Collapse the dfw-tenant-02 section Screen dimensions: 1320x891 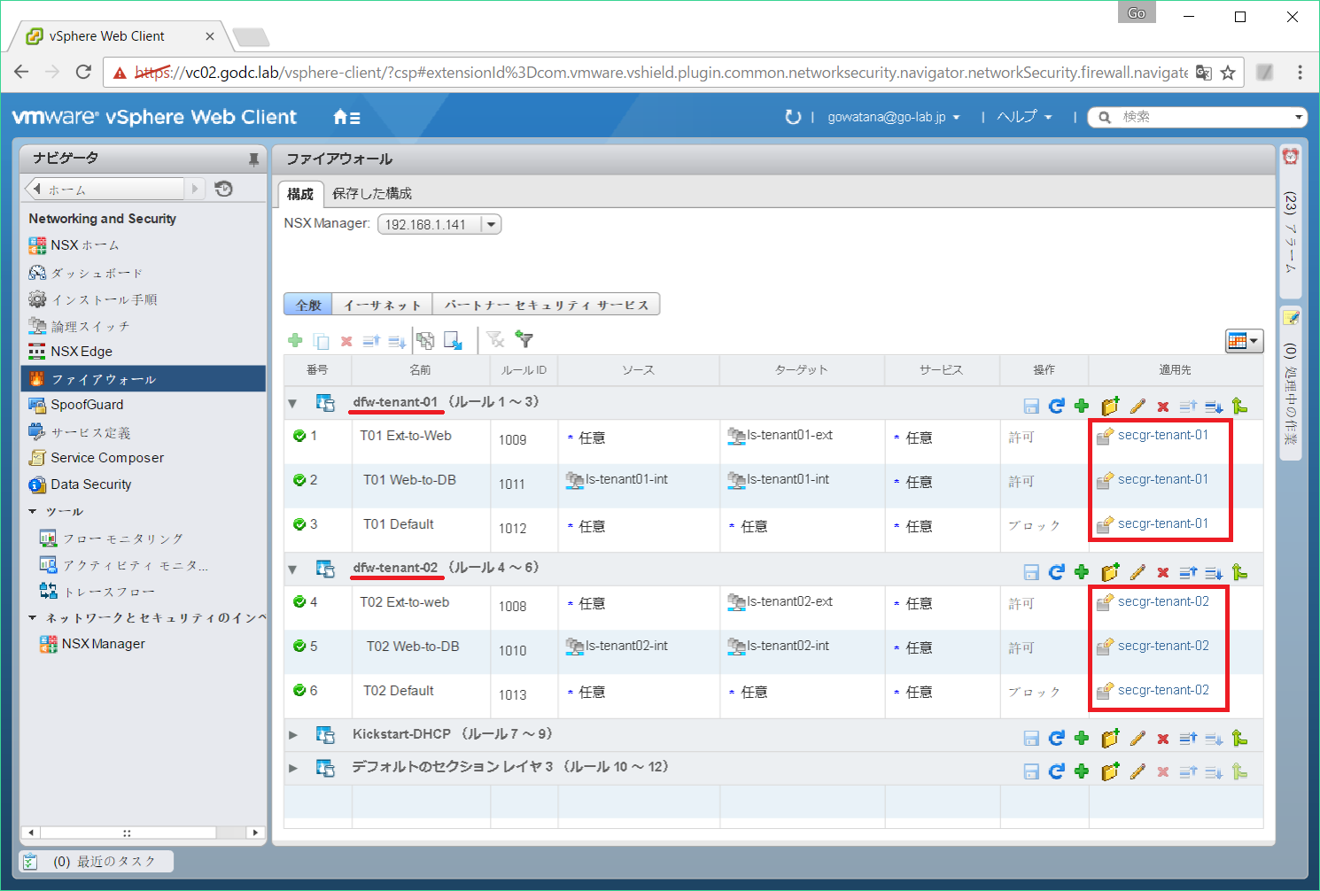pyautogui.click(x=292, y=569)
